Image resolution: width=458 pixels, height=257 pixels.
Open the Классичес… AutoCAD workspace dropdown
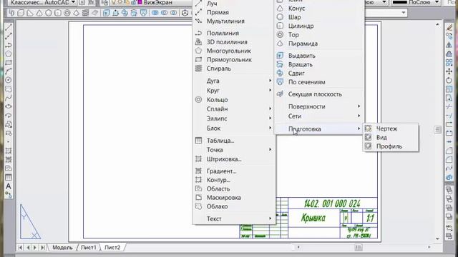[x=43, y=2]
